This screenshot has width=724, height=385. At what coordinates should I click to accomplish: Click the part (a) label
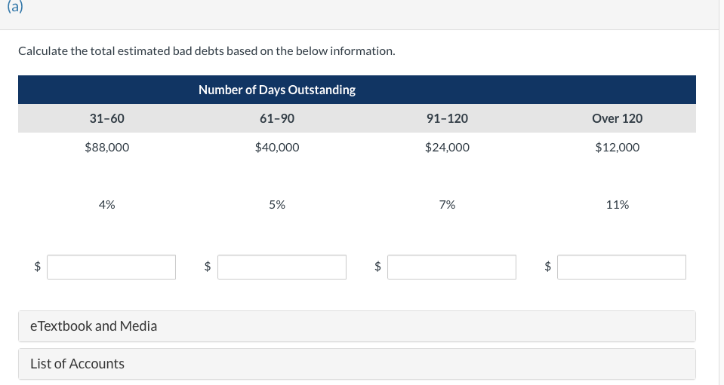click(x=15, y=7)
